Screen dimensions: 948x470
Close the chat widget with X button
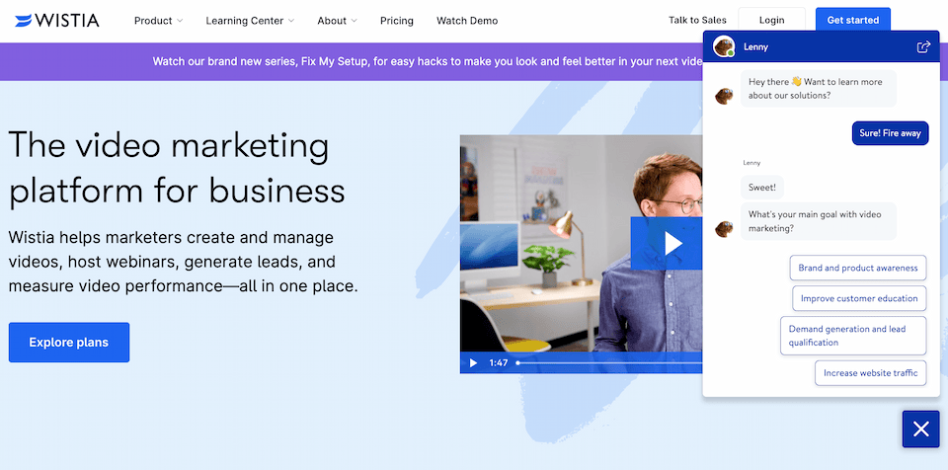(920, 429)
